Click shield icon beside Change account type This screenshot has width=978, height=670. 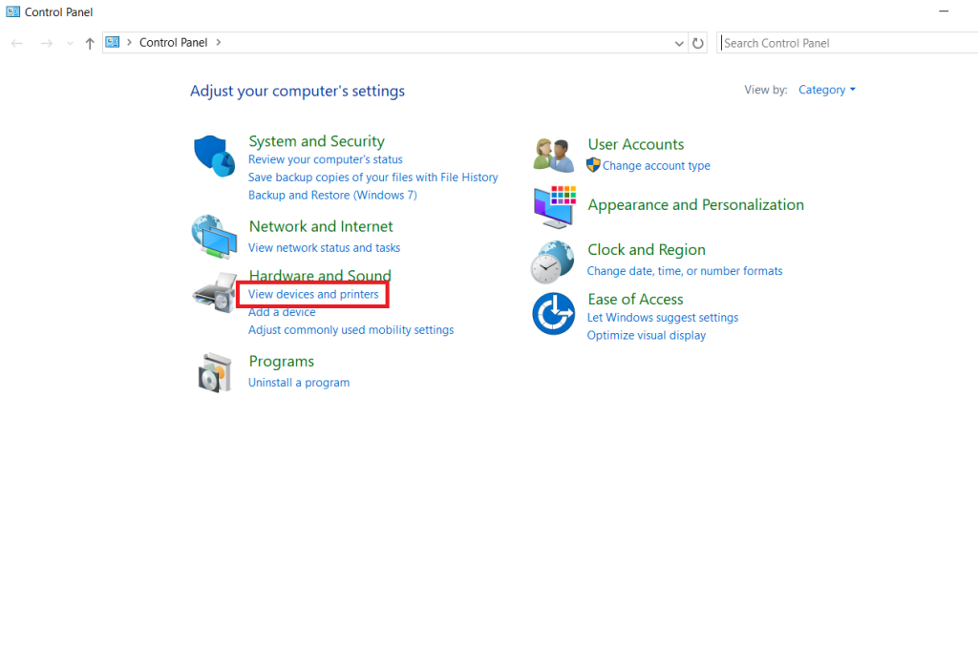tap(593, 165)
